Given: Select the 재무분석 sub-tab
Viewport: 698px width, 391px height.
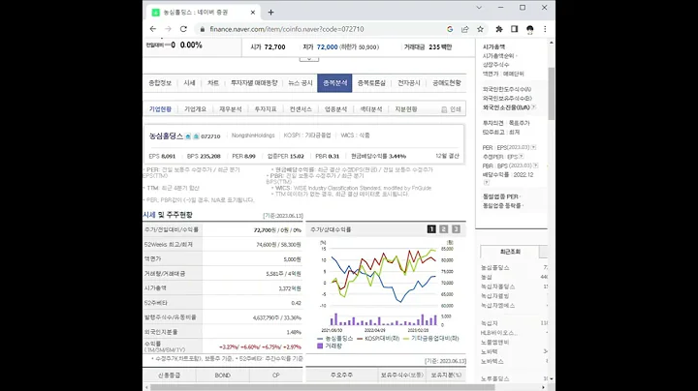Looking at the screenshot, I should click(230, 109).
